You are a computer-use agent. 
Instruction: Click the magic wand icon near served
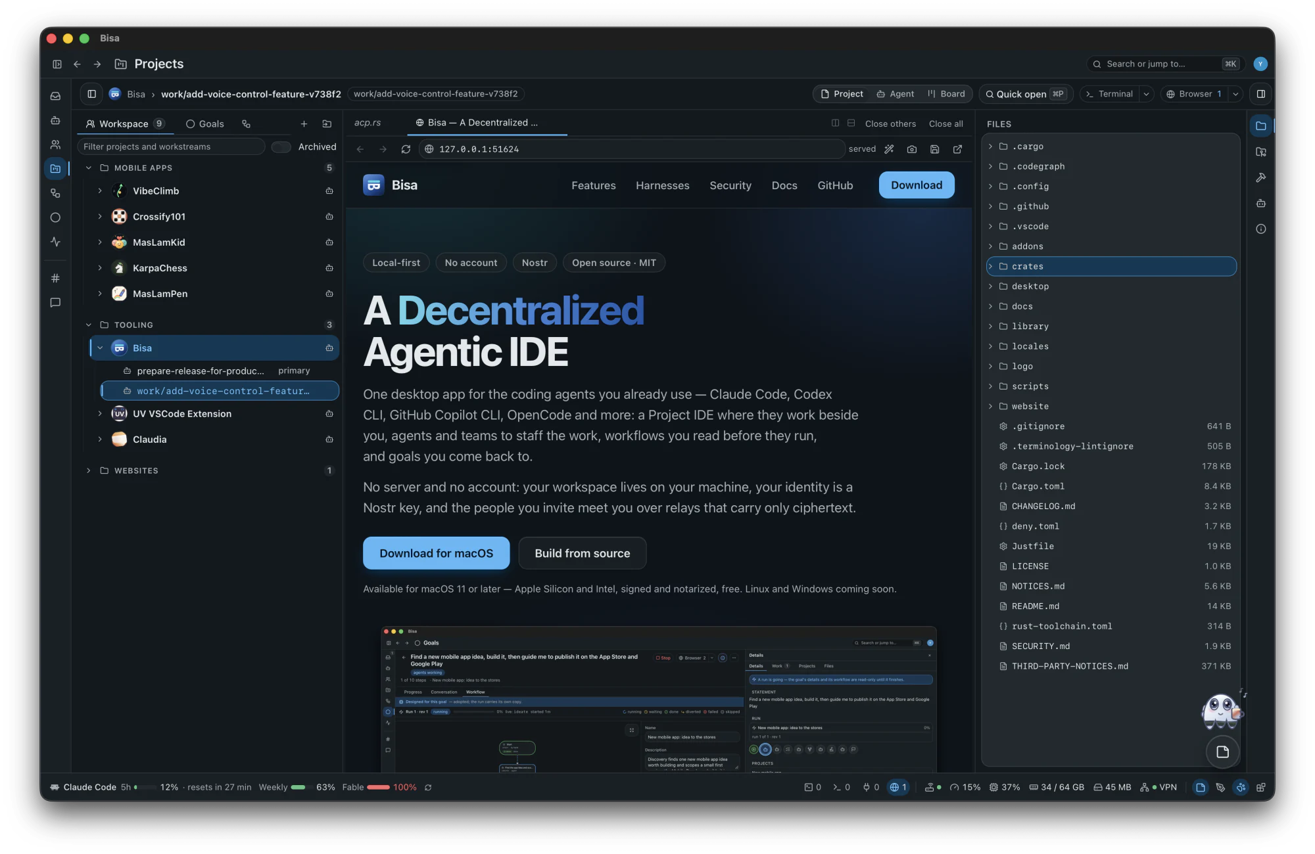[x=889, y=149]
